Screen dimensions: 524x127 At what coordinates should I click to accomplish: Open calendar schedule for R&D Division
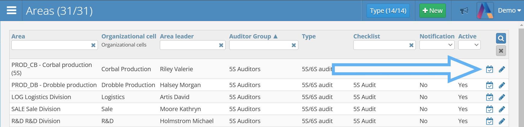coord(489,121)
